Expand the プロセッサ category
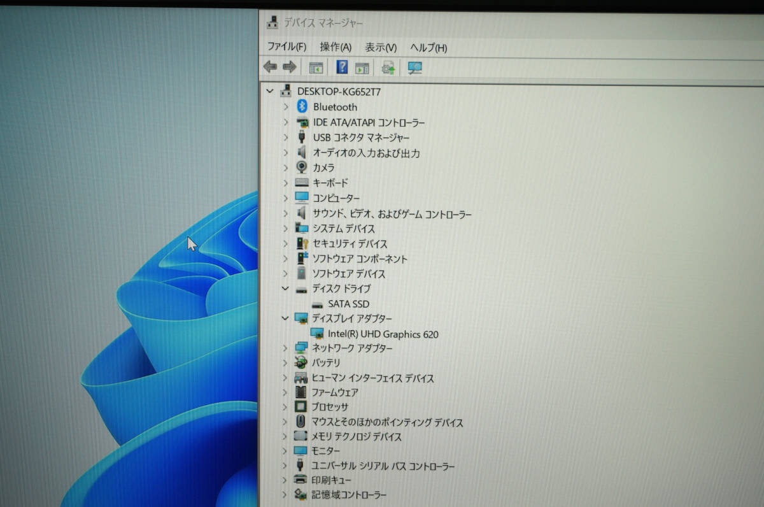764x507 pixels. tap(286, 406)
